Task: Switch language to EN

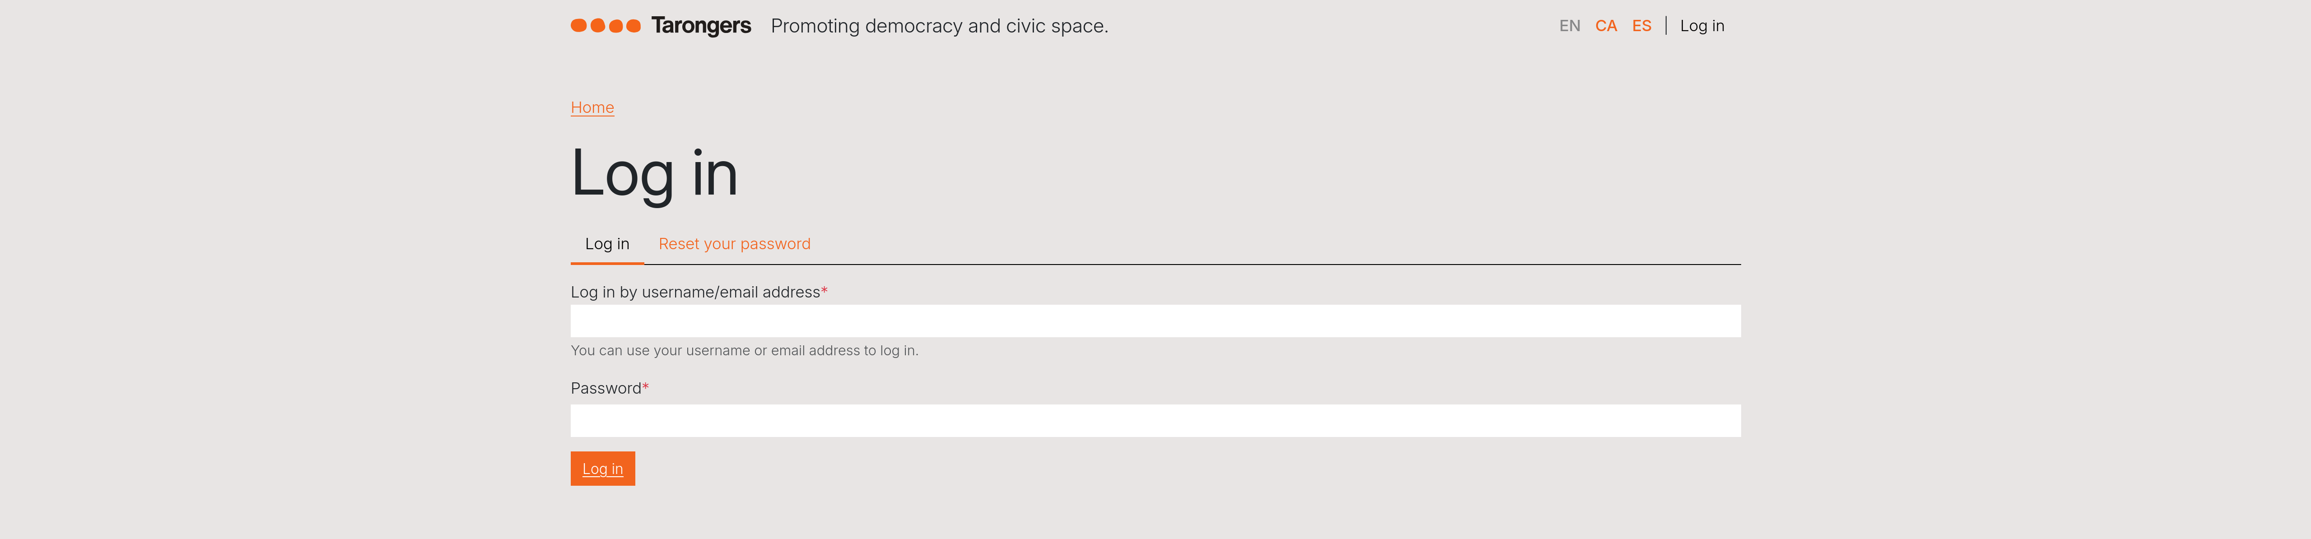Action: pyautogui.click(x=1569, y=26)
